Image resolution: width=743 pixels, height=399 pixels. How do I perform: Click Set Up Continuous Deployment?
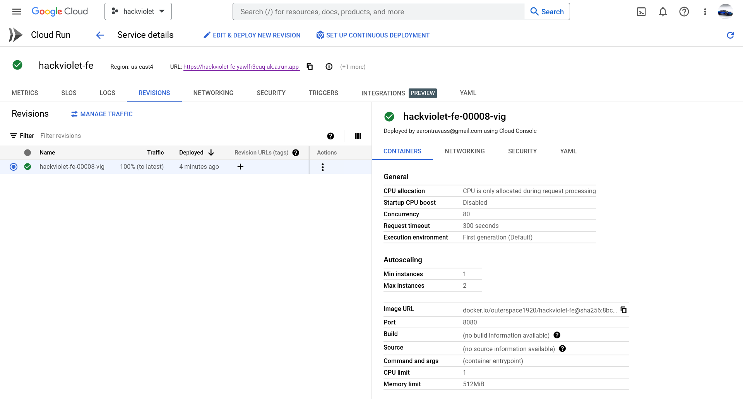coord(373,35)
